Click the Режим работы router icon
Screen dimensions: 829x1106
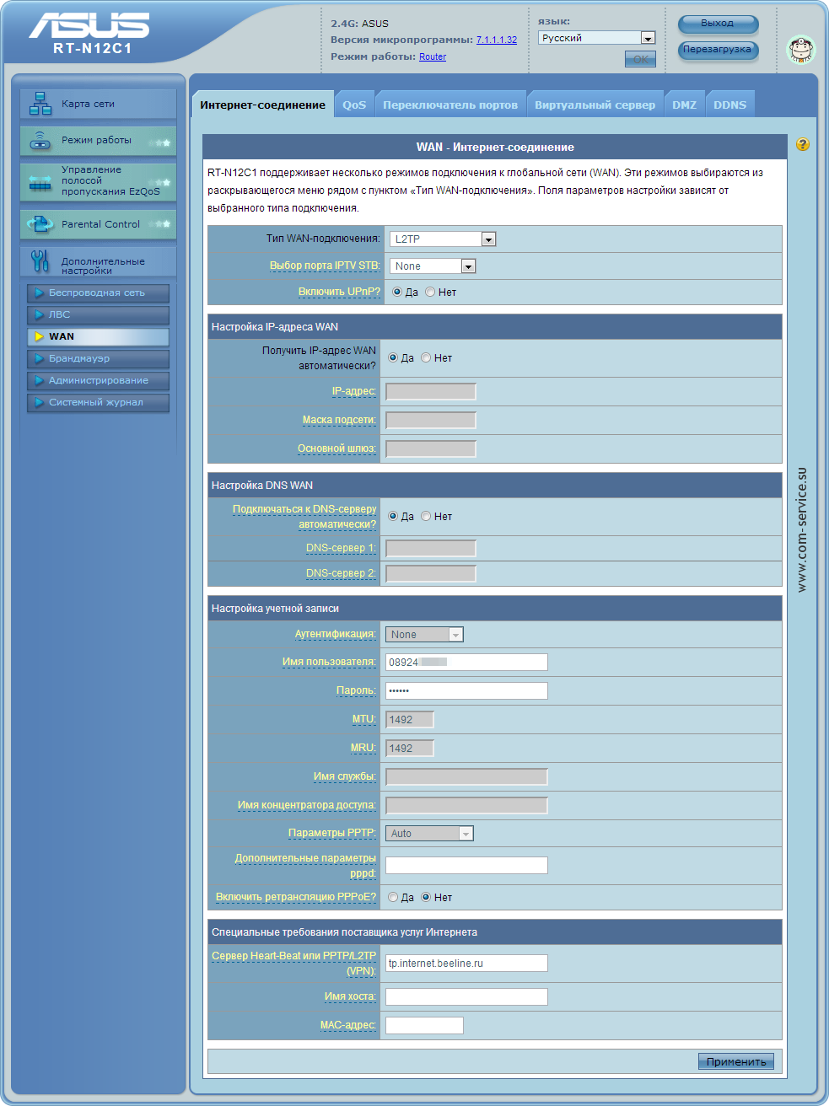coord(40,141)
